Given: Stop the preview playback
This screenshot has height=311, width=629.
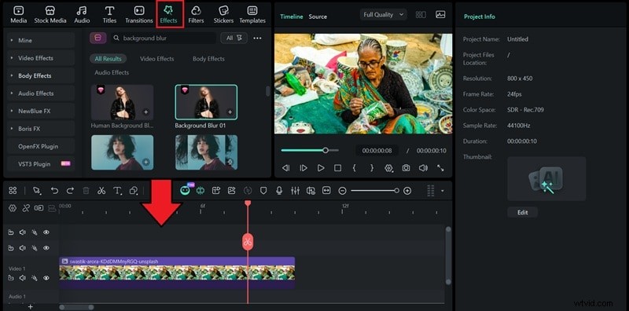Looking at the screenshot, I should (x=338, y=168).
